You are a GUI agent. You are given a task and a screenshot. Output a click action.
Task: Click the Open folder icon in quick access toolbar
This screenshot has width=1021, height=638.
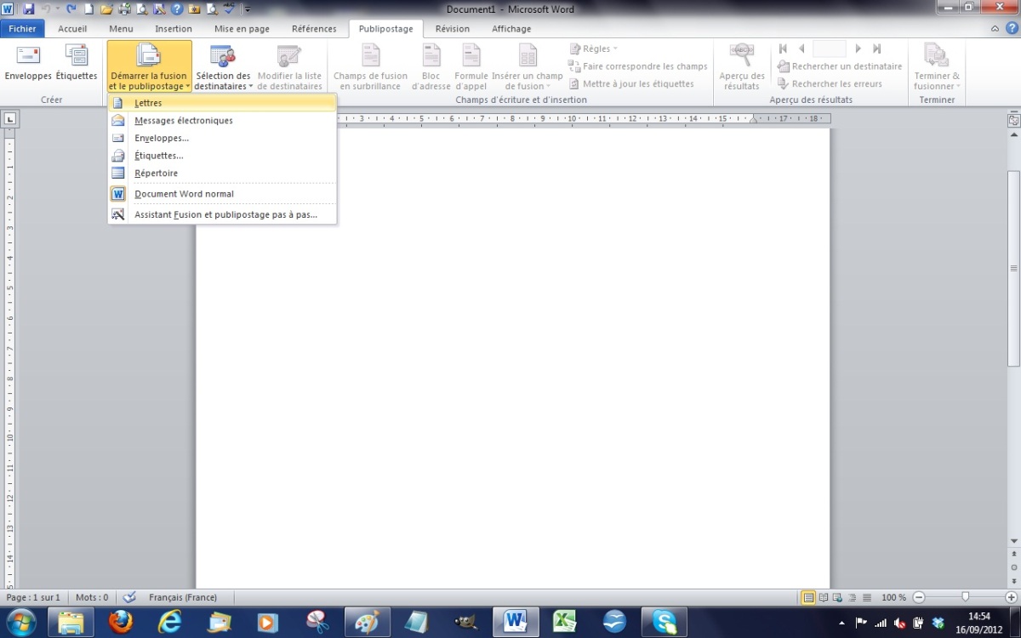coord(106,9)
